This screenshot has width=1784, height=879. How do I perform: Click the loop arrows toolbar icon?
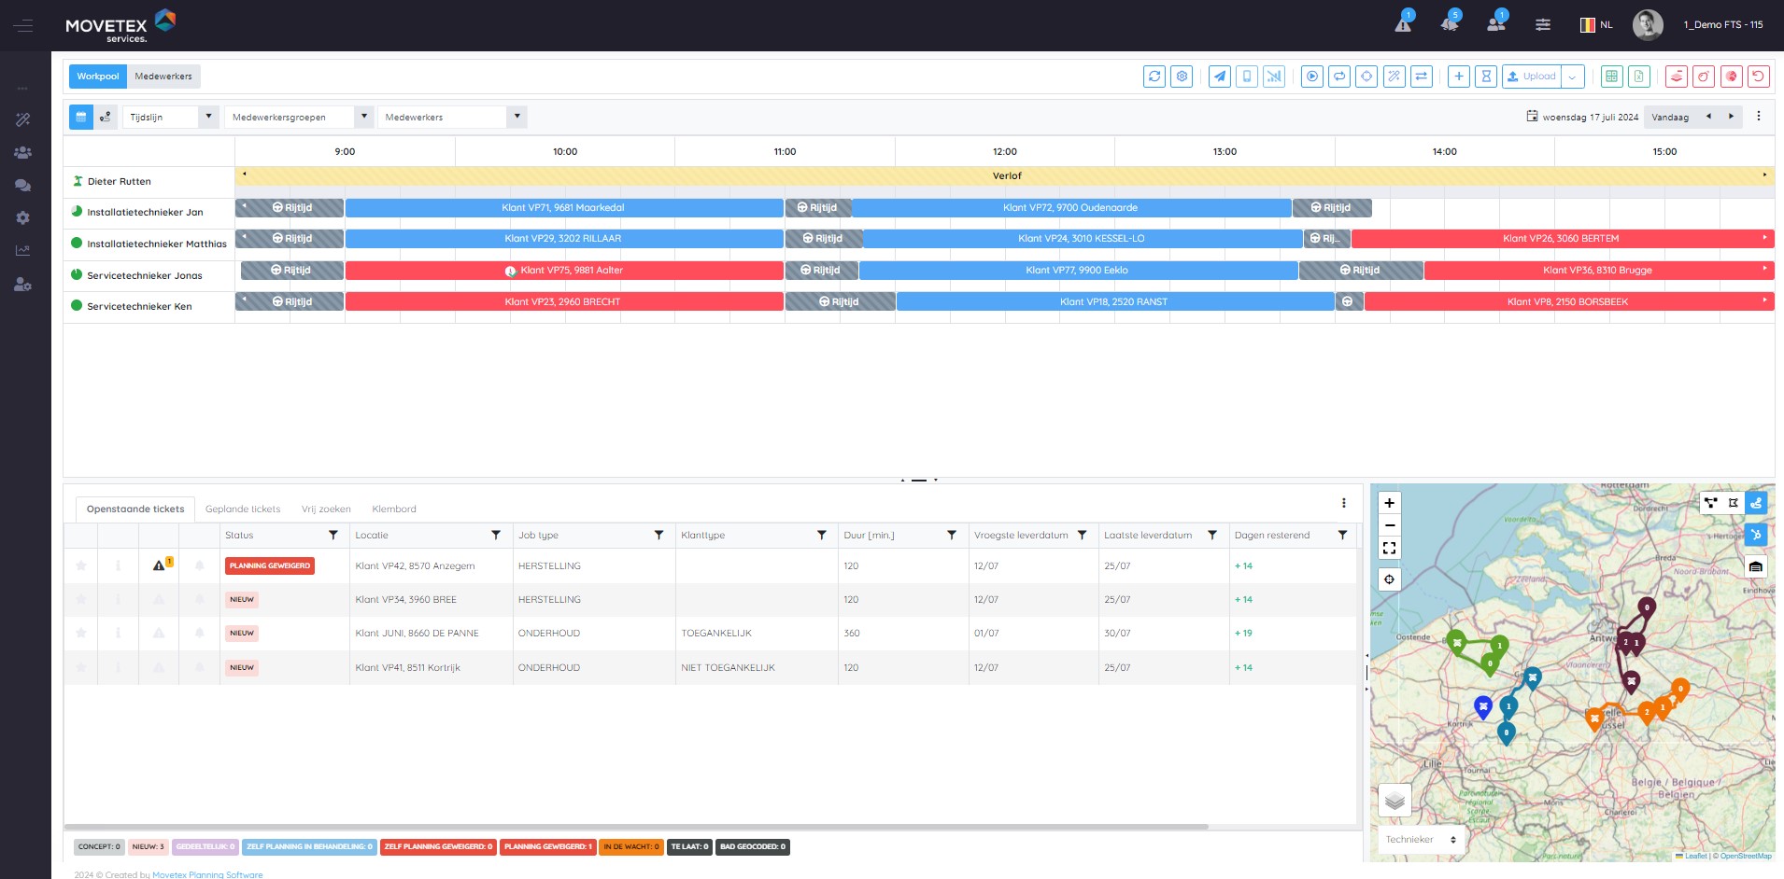point(1339,77)
